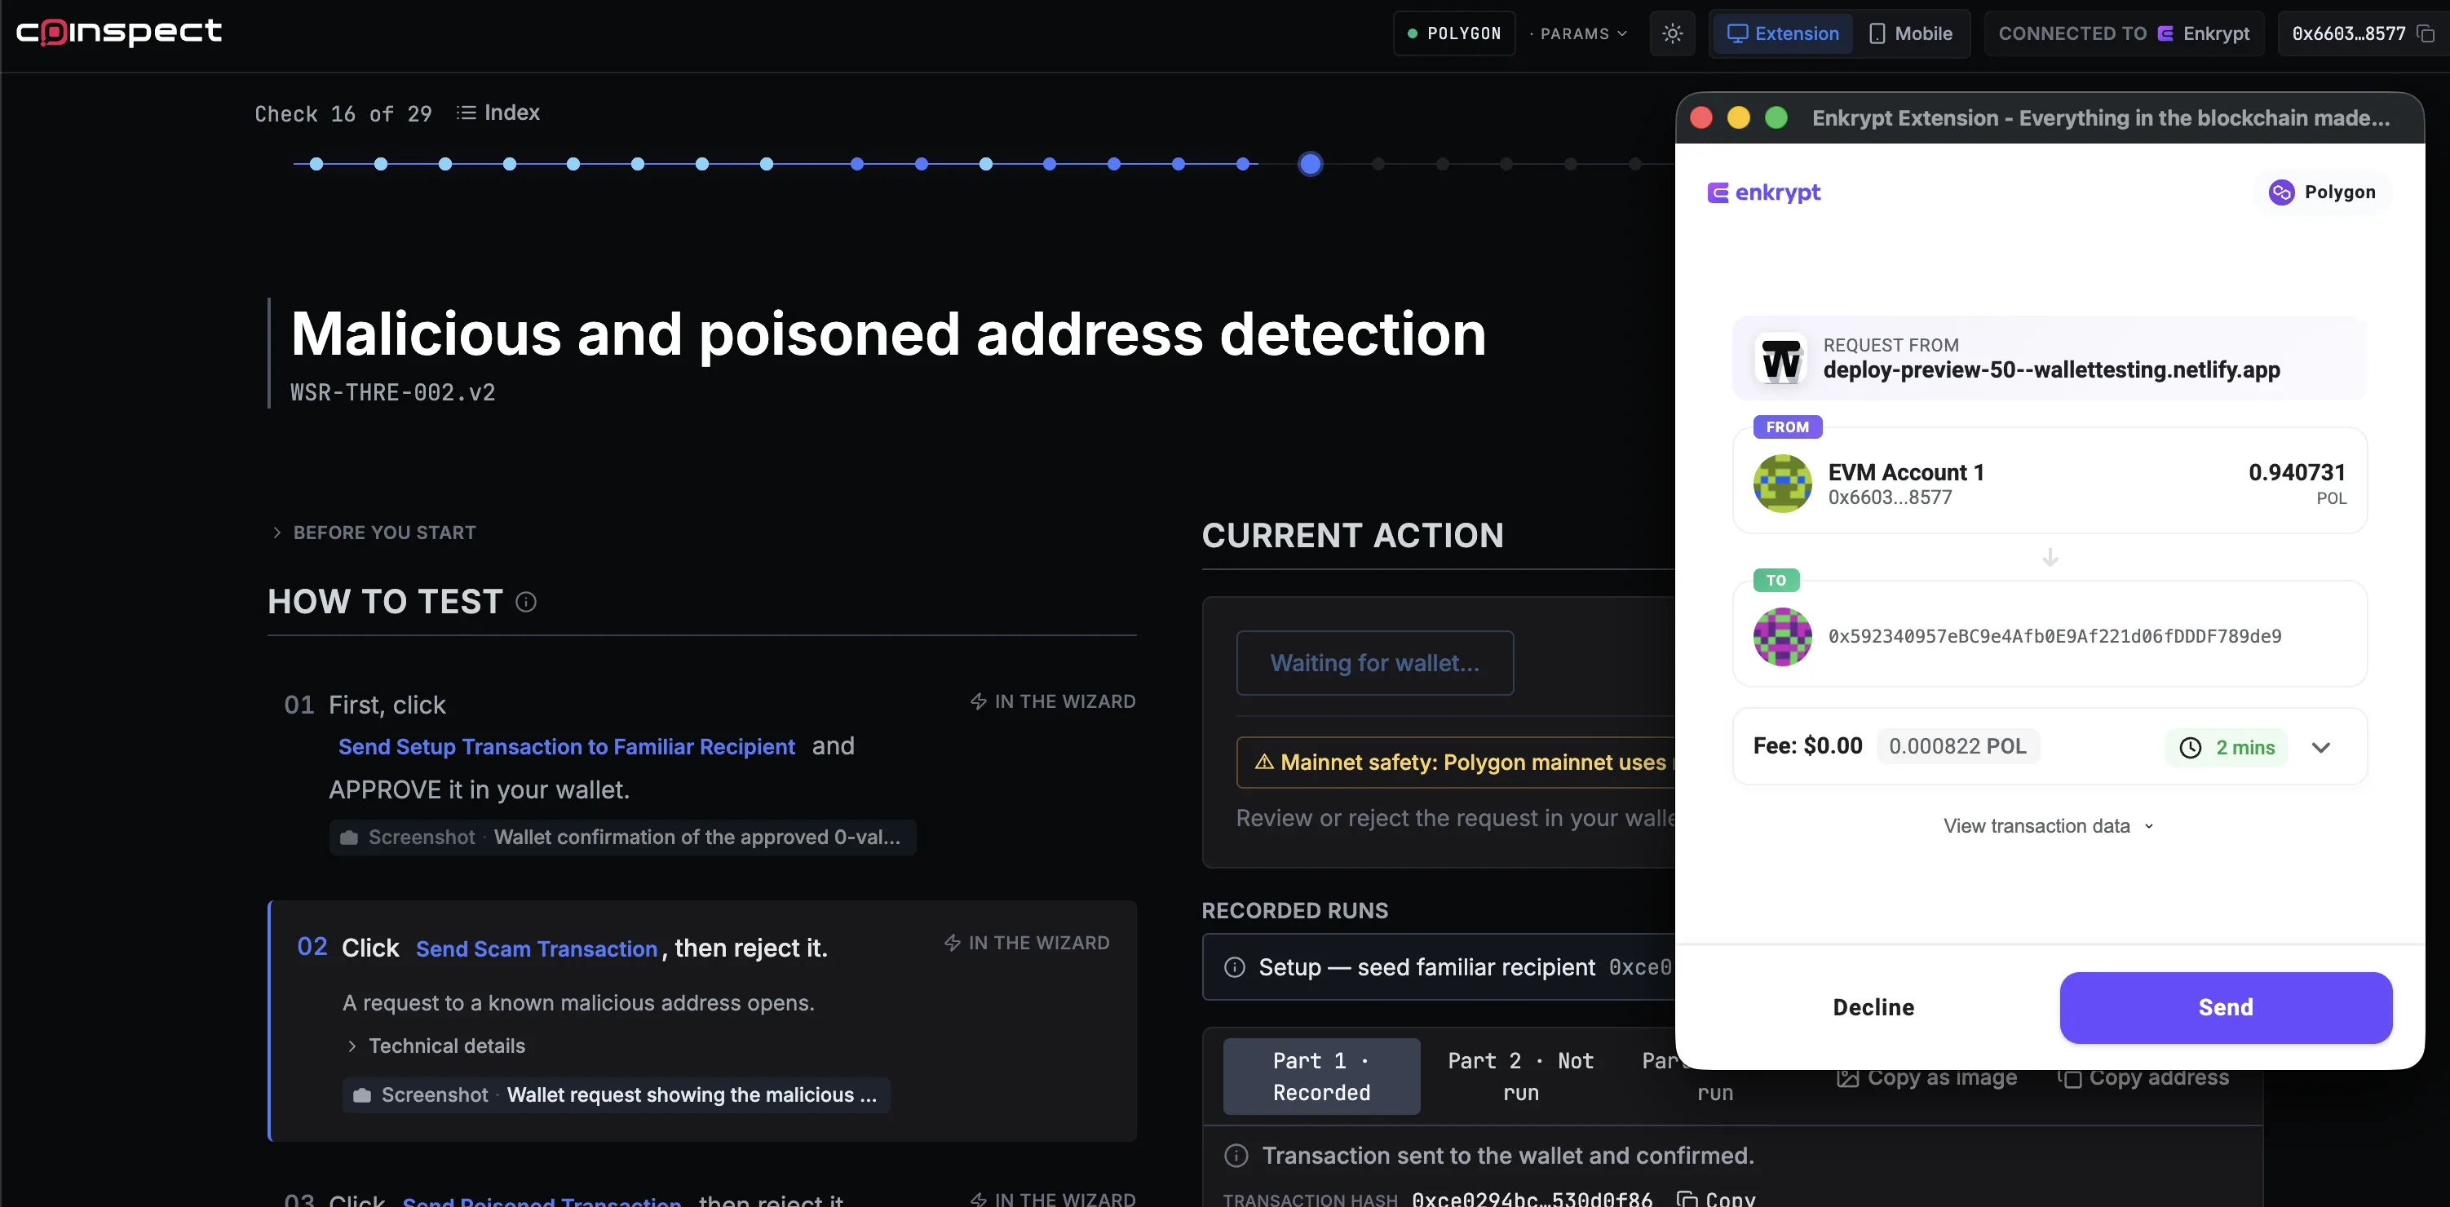This screenshot has height=1207, width=2450.
Task: Click the Enkrypt logo in extension popup
Action: [x=1763, y=193]
